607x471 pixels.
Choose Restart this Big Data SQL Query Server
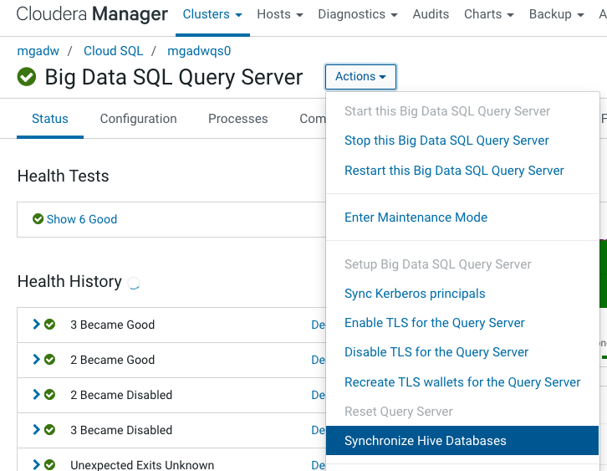454,171
